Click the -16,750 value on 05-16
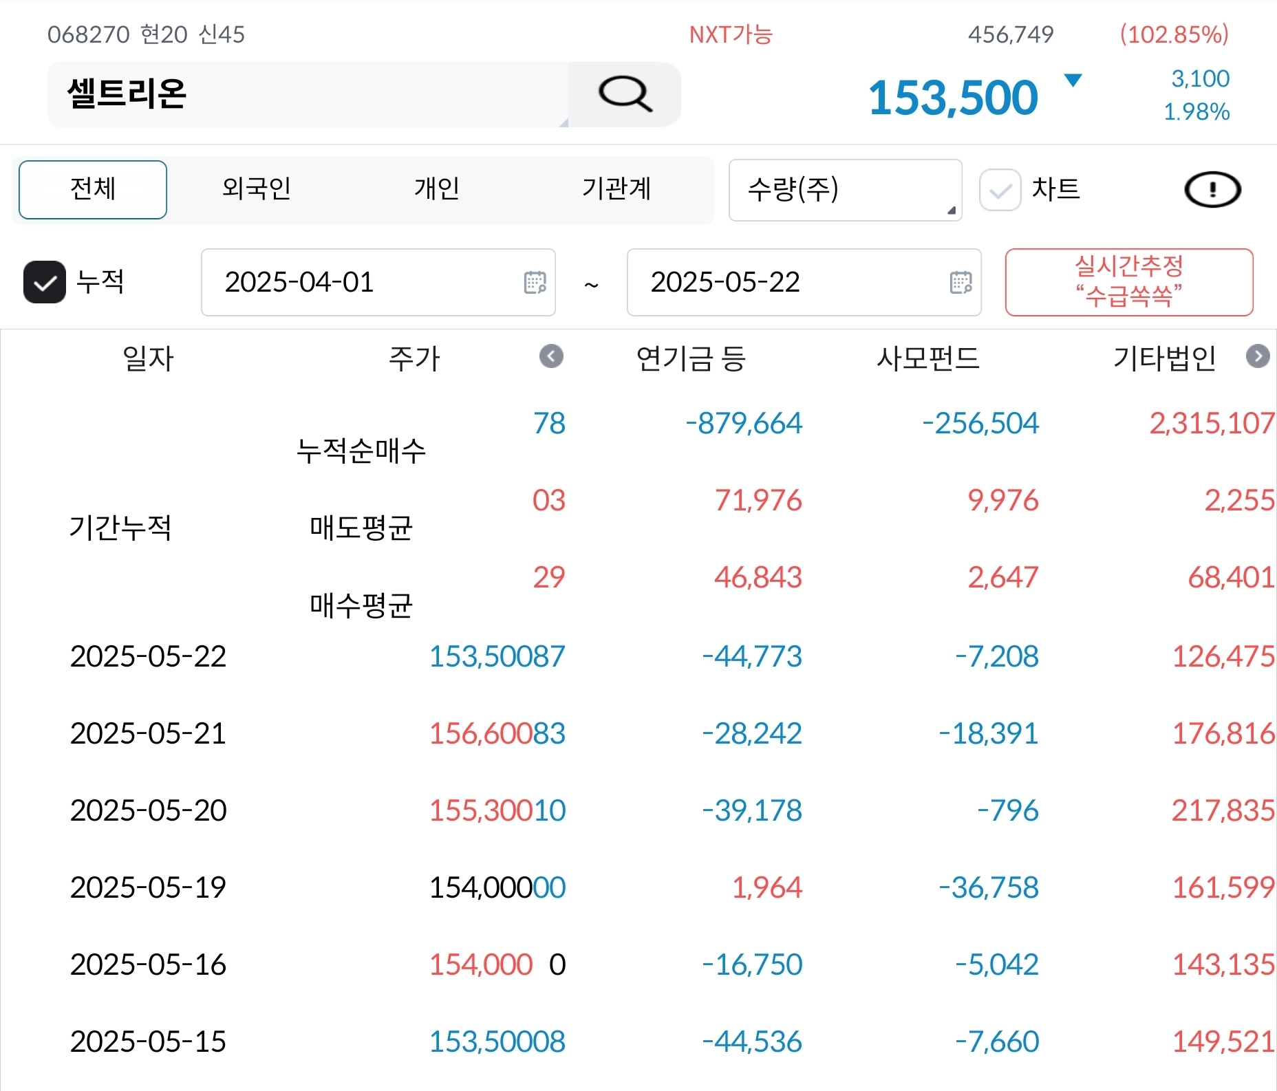This screenshot has width=1277, height=1091. point(752,964)
